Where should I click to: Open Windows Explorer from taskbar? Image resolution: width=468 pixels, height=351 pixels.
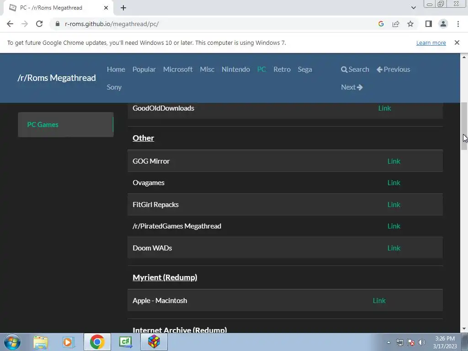point(40,342)
